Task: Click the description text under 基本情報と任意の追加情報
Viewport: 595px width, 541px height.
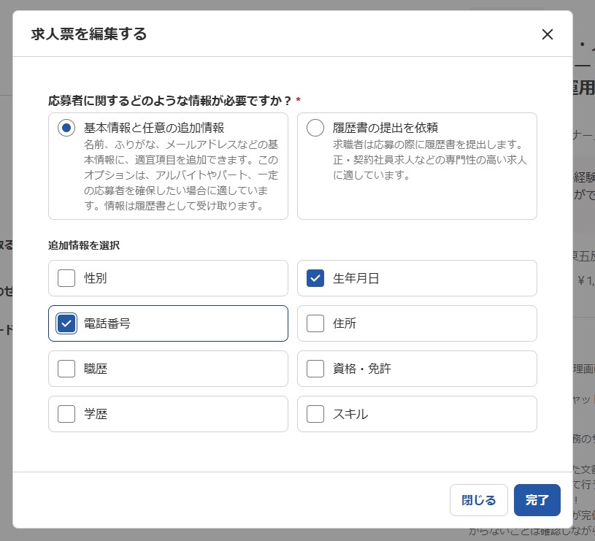Action: (180, 174)
